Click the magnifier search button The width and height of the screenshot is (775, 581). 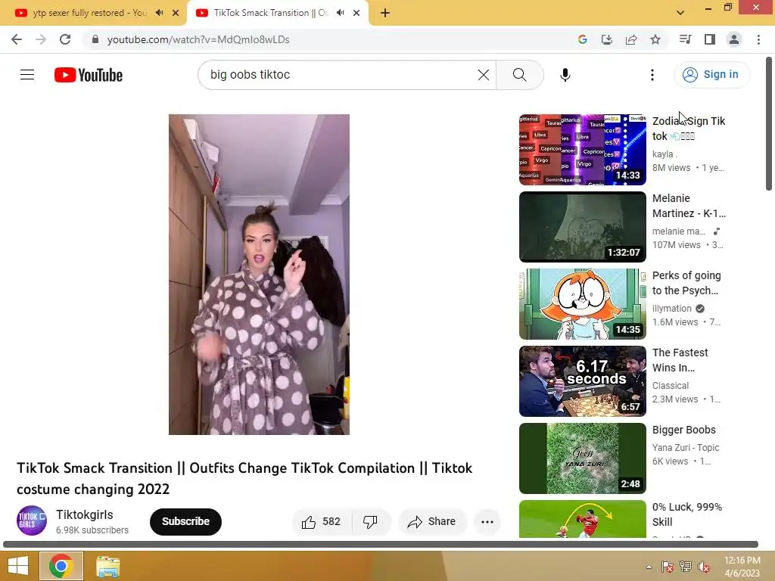pos(519,75)
